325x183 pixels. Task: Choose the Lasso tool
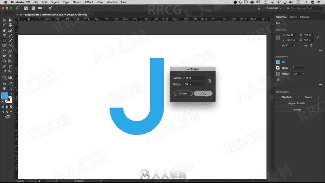click(10, 25)
